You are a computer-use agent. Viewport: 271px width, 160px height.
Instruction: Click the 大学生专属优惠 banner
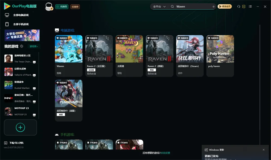(22, 35)
